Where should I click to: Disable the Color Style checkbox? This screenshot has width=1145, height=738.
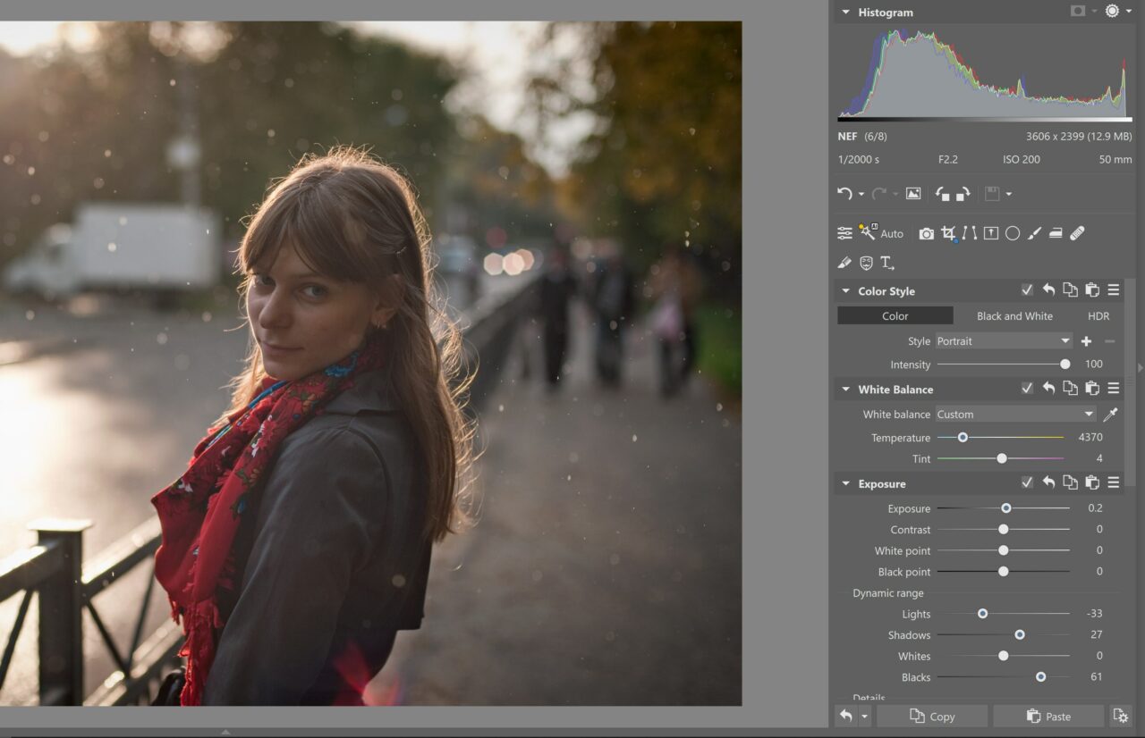click(1027, 289)
